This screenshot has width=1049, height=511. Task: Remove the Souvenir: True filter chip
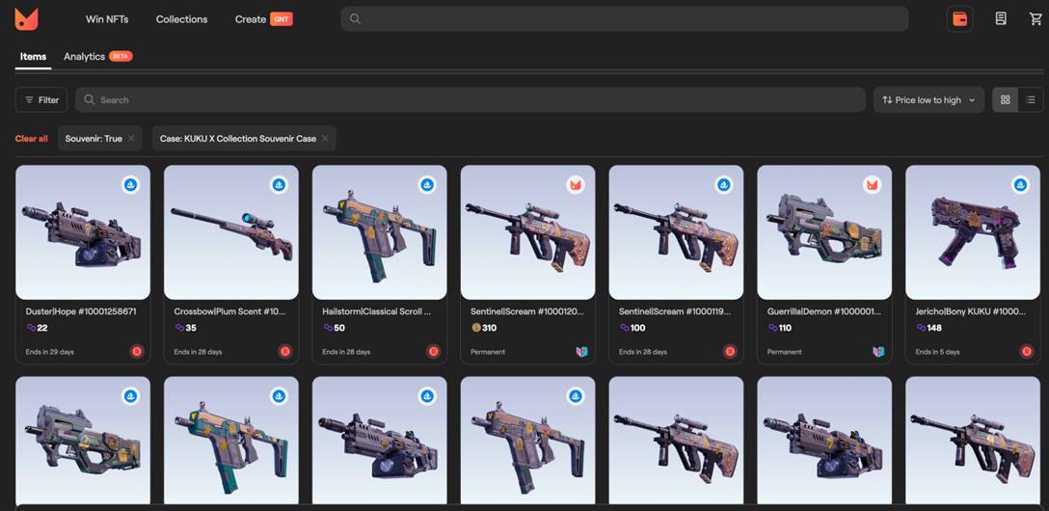click(x=131, y=139)
